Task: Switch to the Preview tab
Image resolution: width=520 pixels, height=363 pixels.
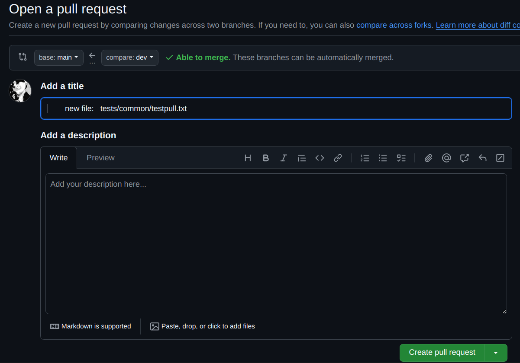Action: 100,157
